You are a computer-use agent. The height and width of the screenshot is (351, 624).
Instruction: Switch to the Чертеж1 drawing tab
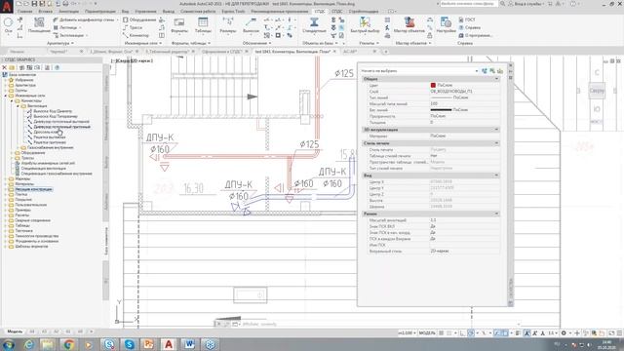tap(58, 52)
